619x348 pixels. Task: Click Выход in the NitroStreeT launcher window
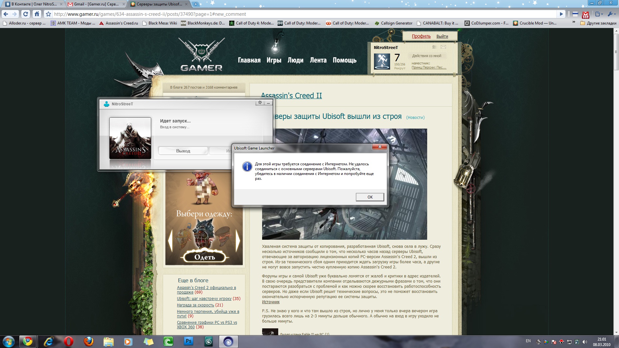(183, 151)
